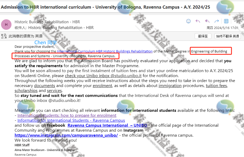Click the 'HBR Staff' signature line
This screenshot has width=244, height=157.
click(x=22, y=145)
